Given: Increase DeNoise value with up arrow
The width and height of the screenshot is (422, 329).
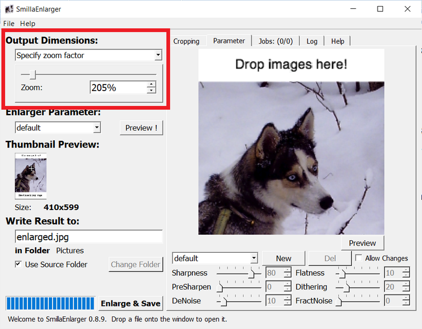Looking at the screenshot, I should [287, 298].
